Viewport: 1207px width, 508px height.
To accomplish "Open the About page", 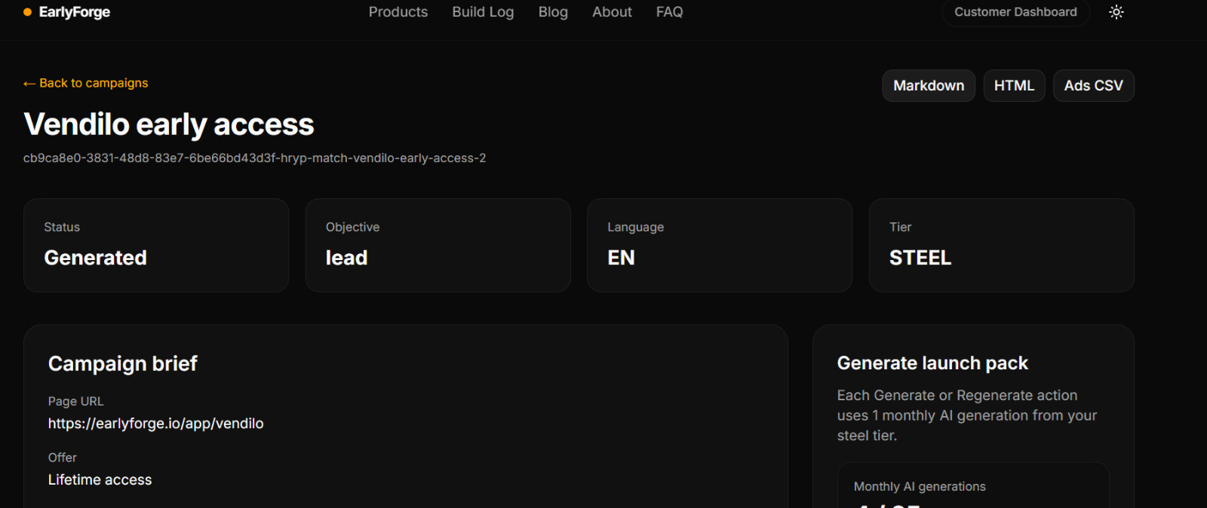I will pos(612,12).
